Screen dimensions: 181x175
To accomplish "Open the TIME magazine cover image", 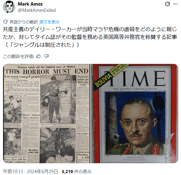I will click(135, 114).
